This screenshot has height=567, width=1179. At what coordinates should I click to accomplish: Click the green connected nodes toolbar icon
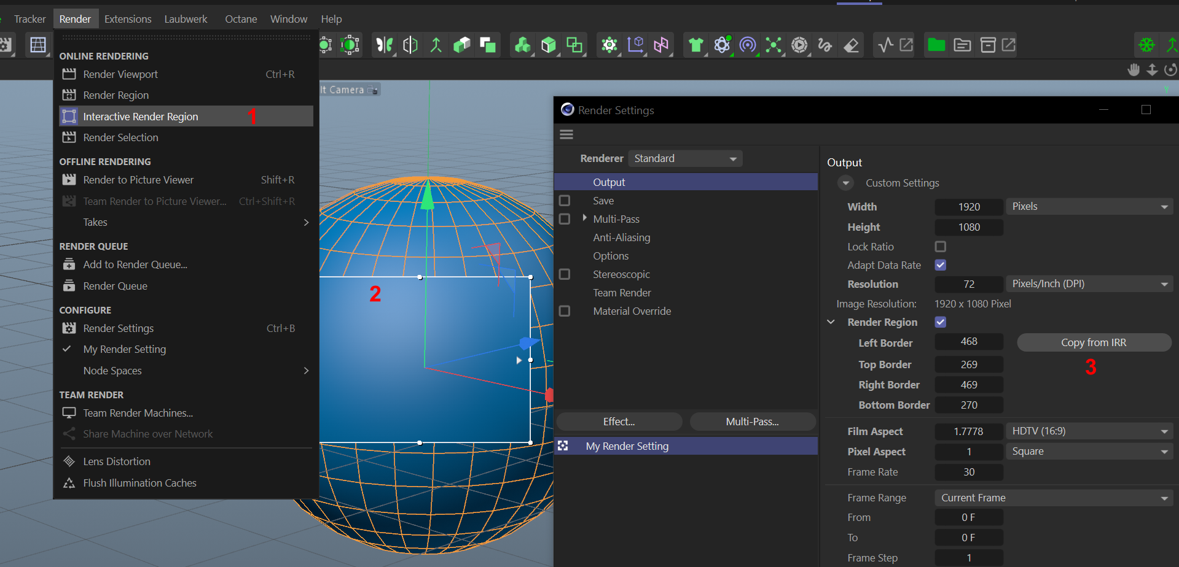pos(774,45)
